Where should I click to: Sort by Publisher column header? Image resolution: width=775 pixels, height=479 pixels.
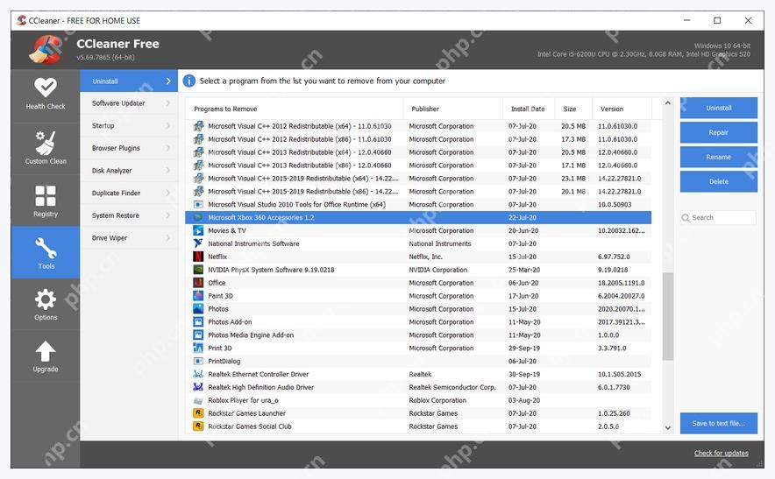point(453,109)
